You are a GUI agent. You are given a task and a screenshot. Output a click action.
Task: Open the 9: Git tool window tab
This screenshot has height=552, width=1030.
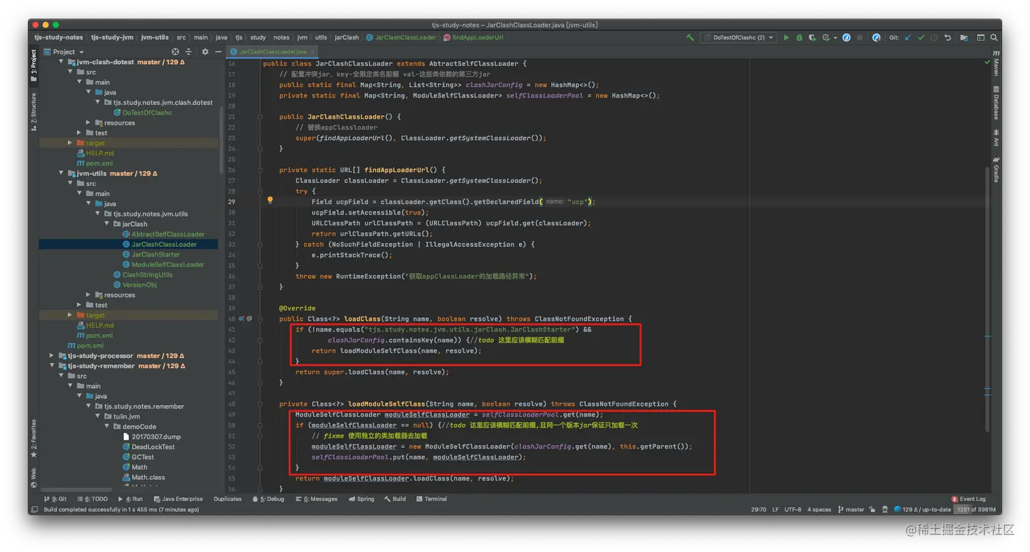click(55, 499)
